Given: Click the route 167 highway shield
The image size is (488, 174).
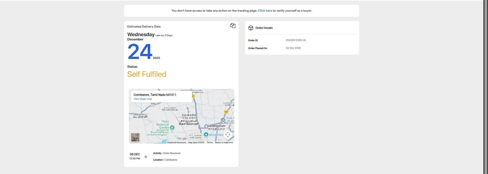Looking at the screenshot, I should tap(153, 105).
